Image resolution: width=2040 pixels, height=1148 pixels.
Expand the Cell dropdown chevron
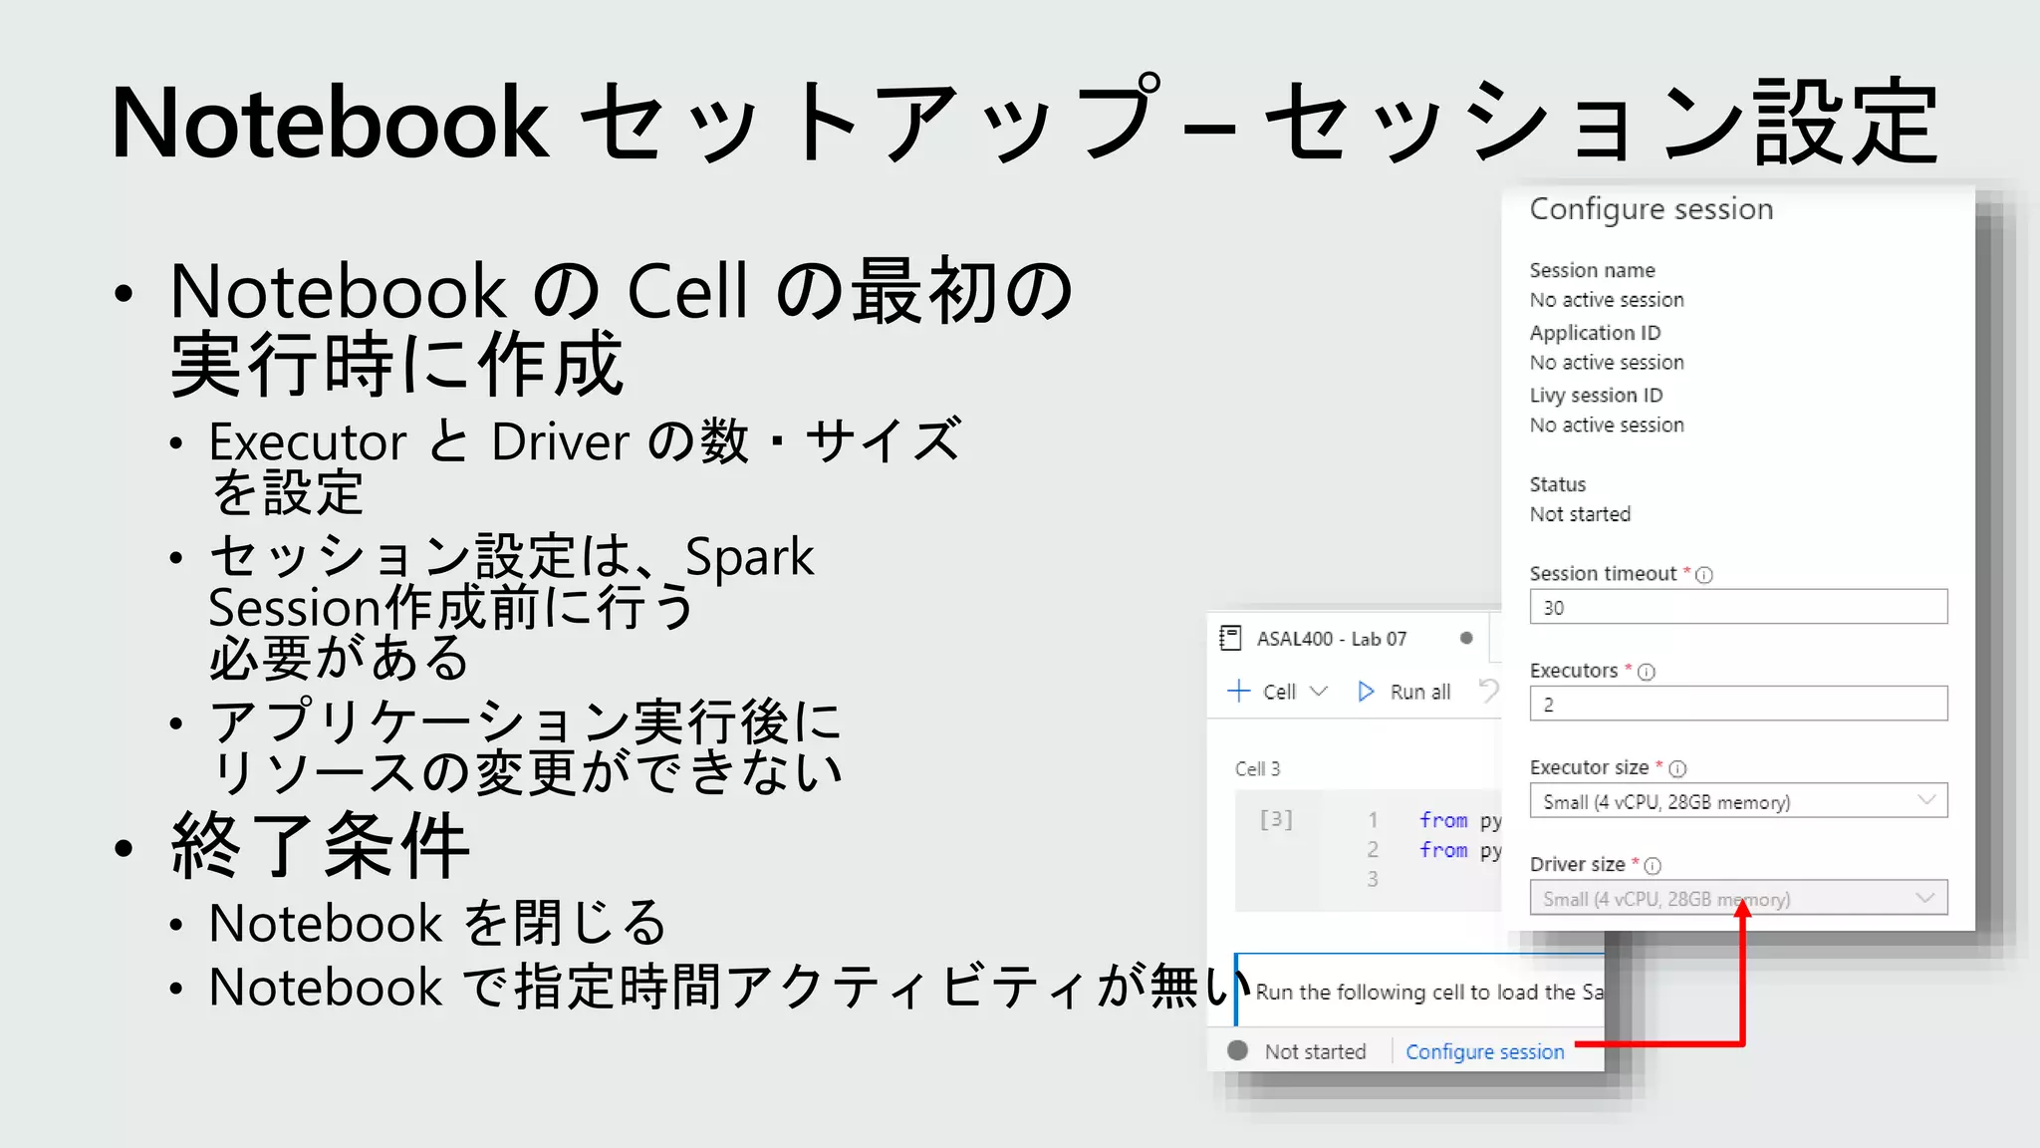(x=1318, y=691)
